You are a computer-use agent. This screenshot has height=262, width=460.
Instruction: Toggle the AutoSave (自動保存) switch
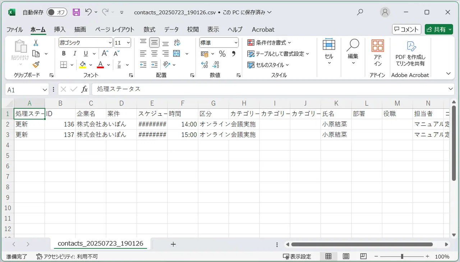click(x=57, y=12)
